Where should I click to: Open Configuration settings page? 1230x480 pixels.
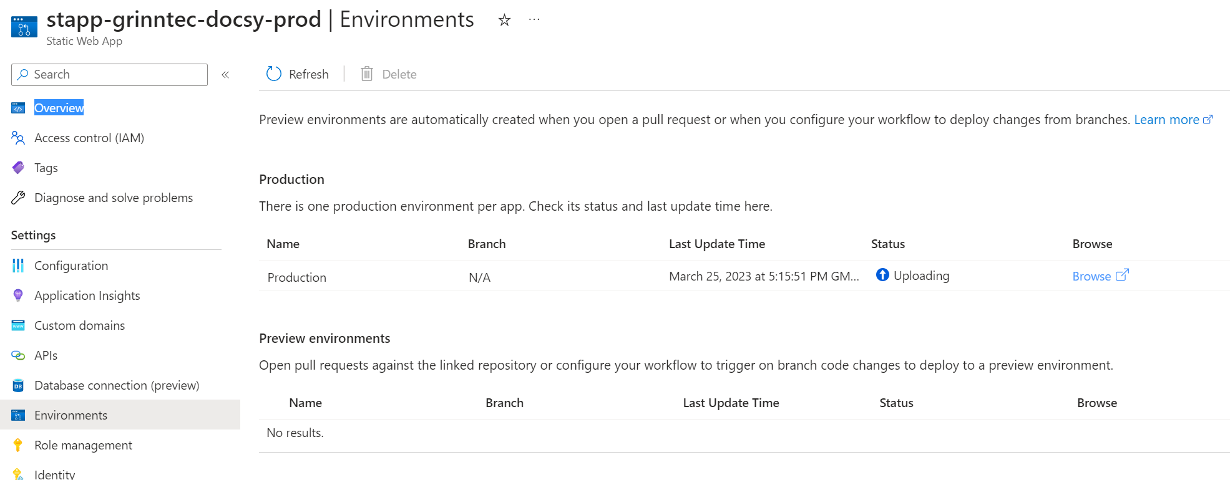tap(71, 266)
